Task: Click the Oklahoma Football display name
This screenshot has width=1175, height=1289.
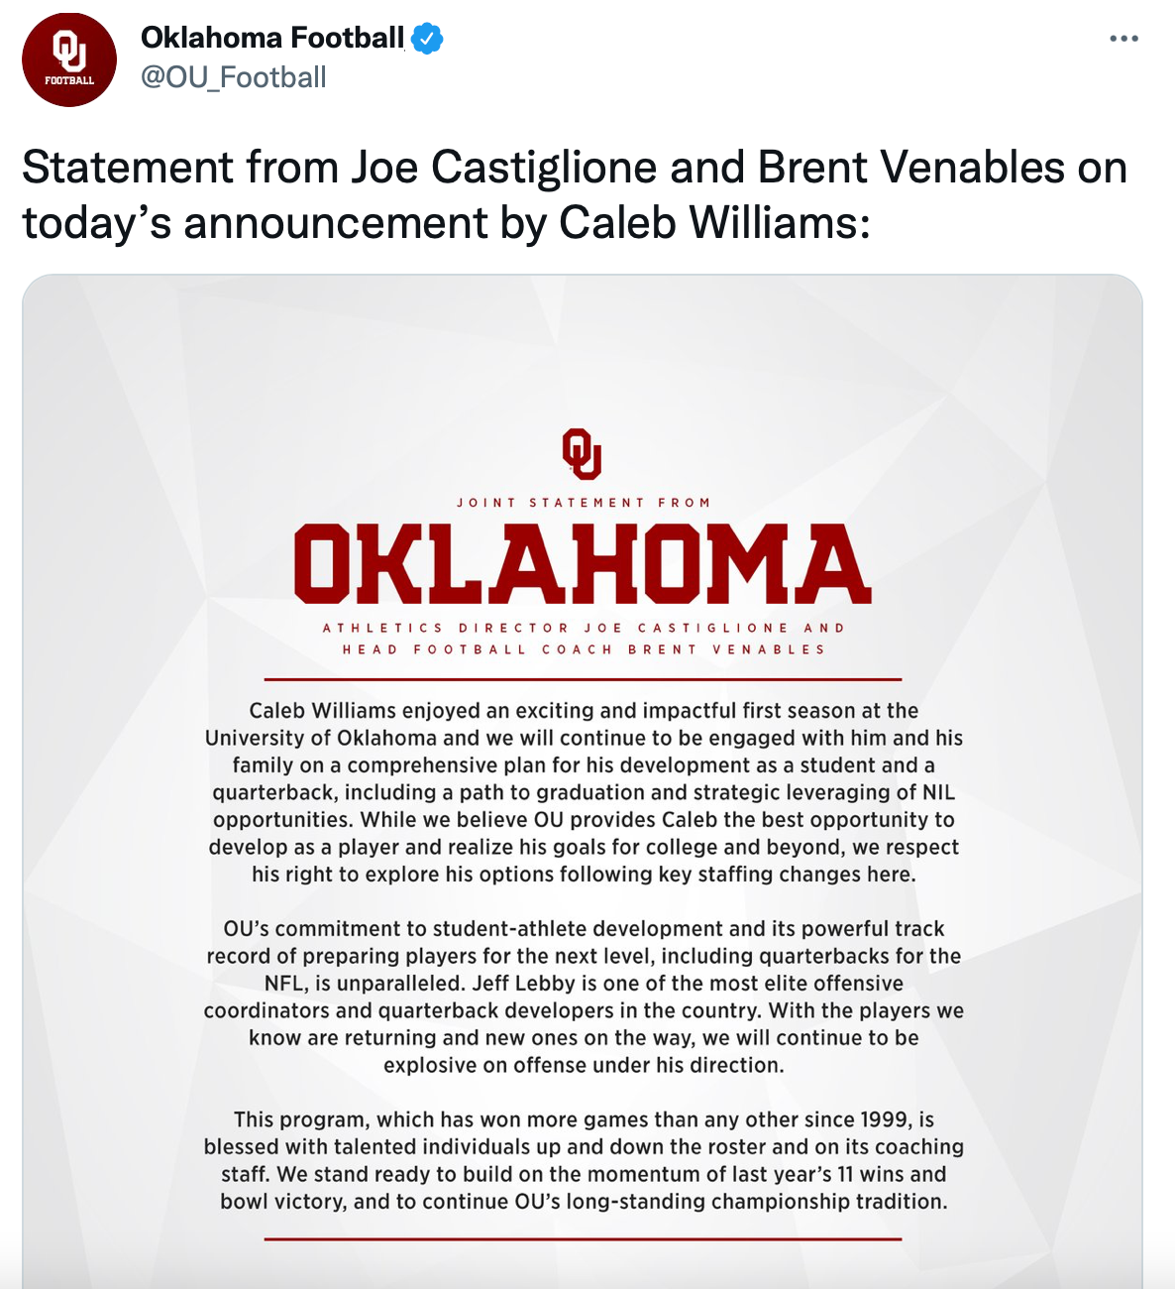Action: click(272, 38)
